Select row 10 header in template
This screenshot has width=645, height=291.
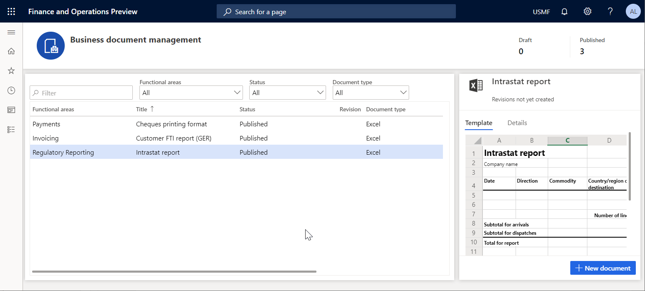tap(474, 242)
